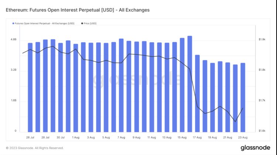
Task: Click the 21 Aug x-axis label
Action: (228, 137)
